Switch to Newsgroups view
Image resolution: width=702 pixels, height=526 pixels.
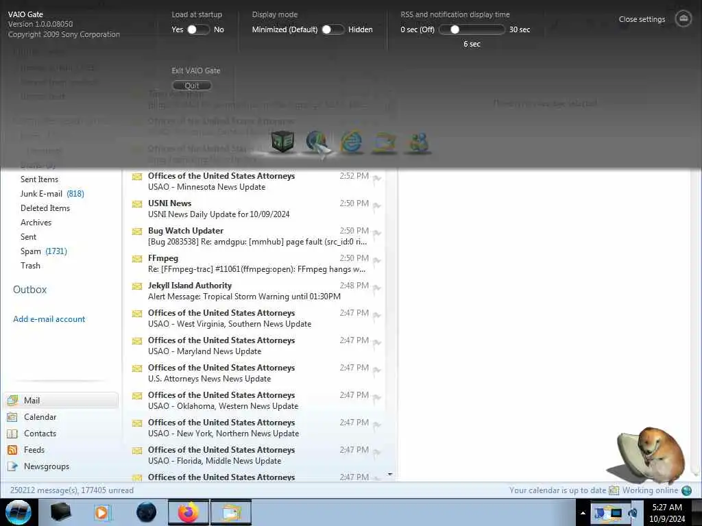(61, 466)
